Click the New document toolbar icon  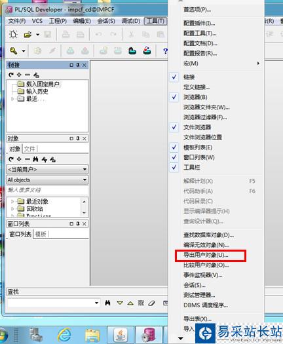[13, 35]
